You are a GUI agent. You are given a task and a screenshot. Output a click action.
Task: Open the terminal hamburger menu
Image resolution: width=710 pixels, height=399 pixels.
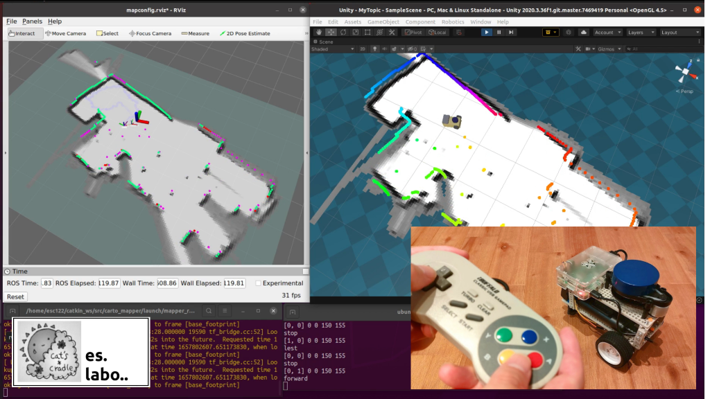(225, 311)
